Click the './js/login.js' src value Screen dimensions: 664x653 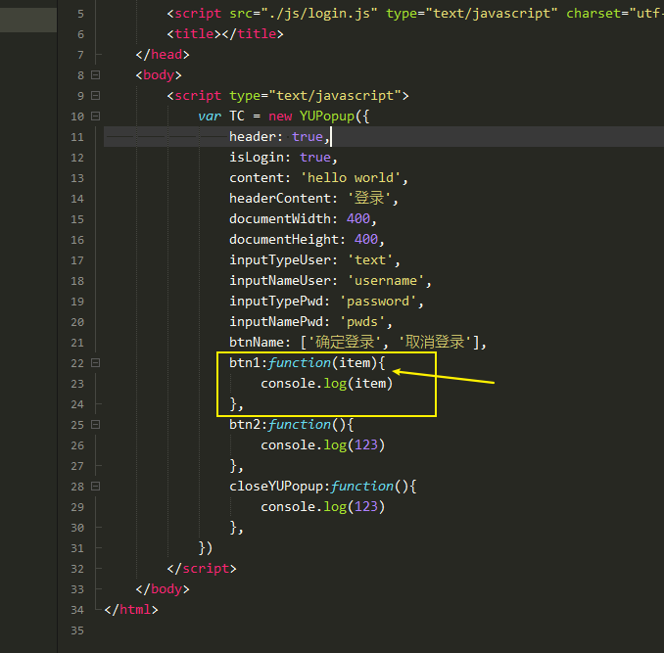tap(319, 14)
